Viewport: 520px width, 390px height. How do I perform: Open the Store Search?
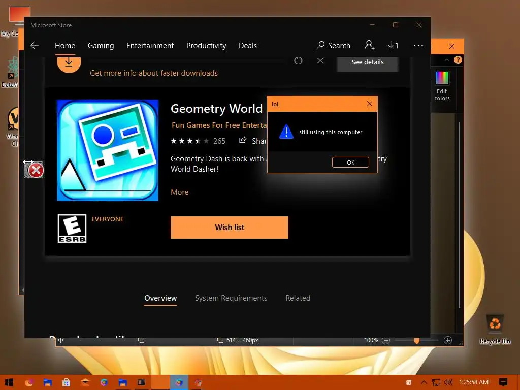(333, 45)
